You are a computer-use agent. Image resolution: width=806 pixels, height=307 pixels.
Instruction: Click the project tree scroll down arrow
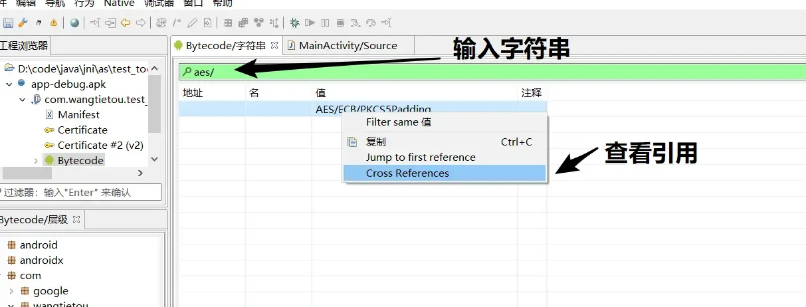(x=154, y=159)
